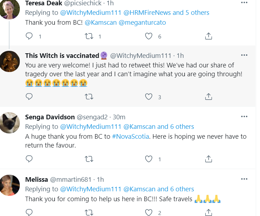Open more options on Teresa Deak's tweet
The width and height of the screenshot is (260, 216).
coord(244,3)
